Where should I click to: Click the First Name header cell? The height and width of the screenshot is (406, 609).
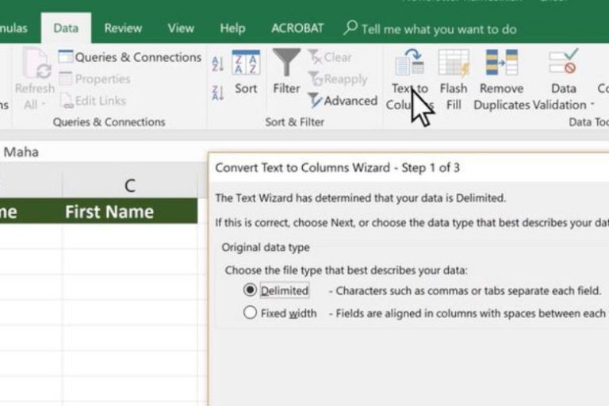[x=130, y=212]
